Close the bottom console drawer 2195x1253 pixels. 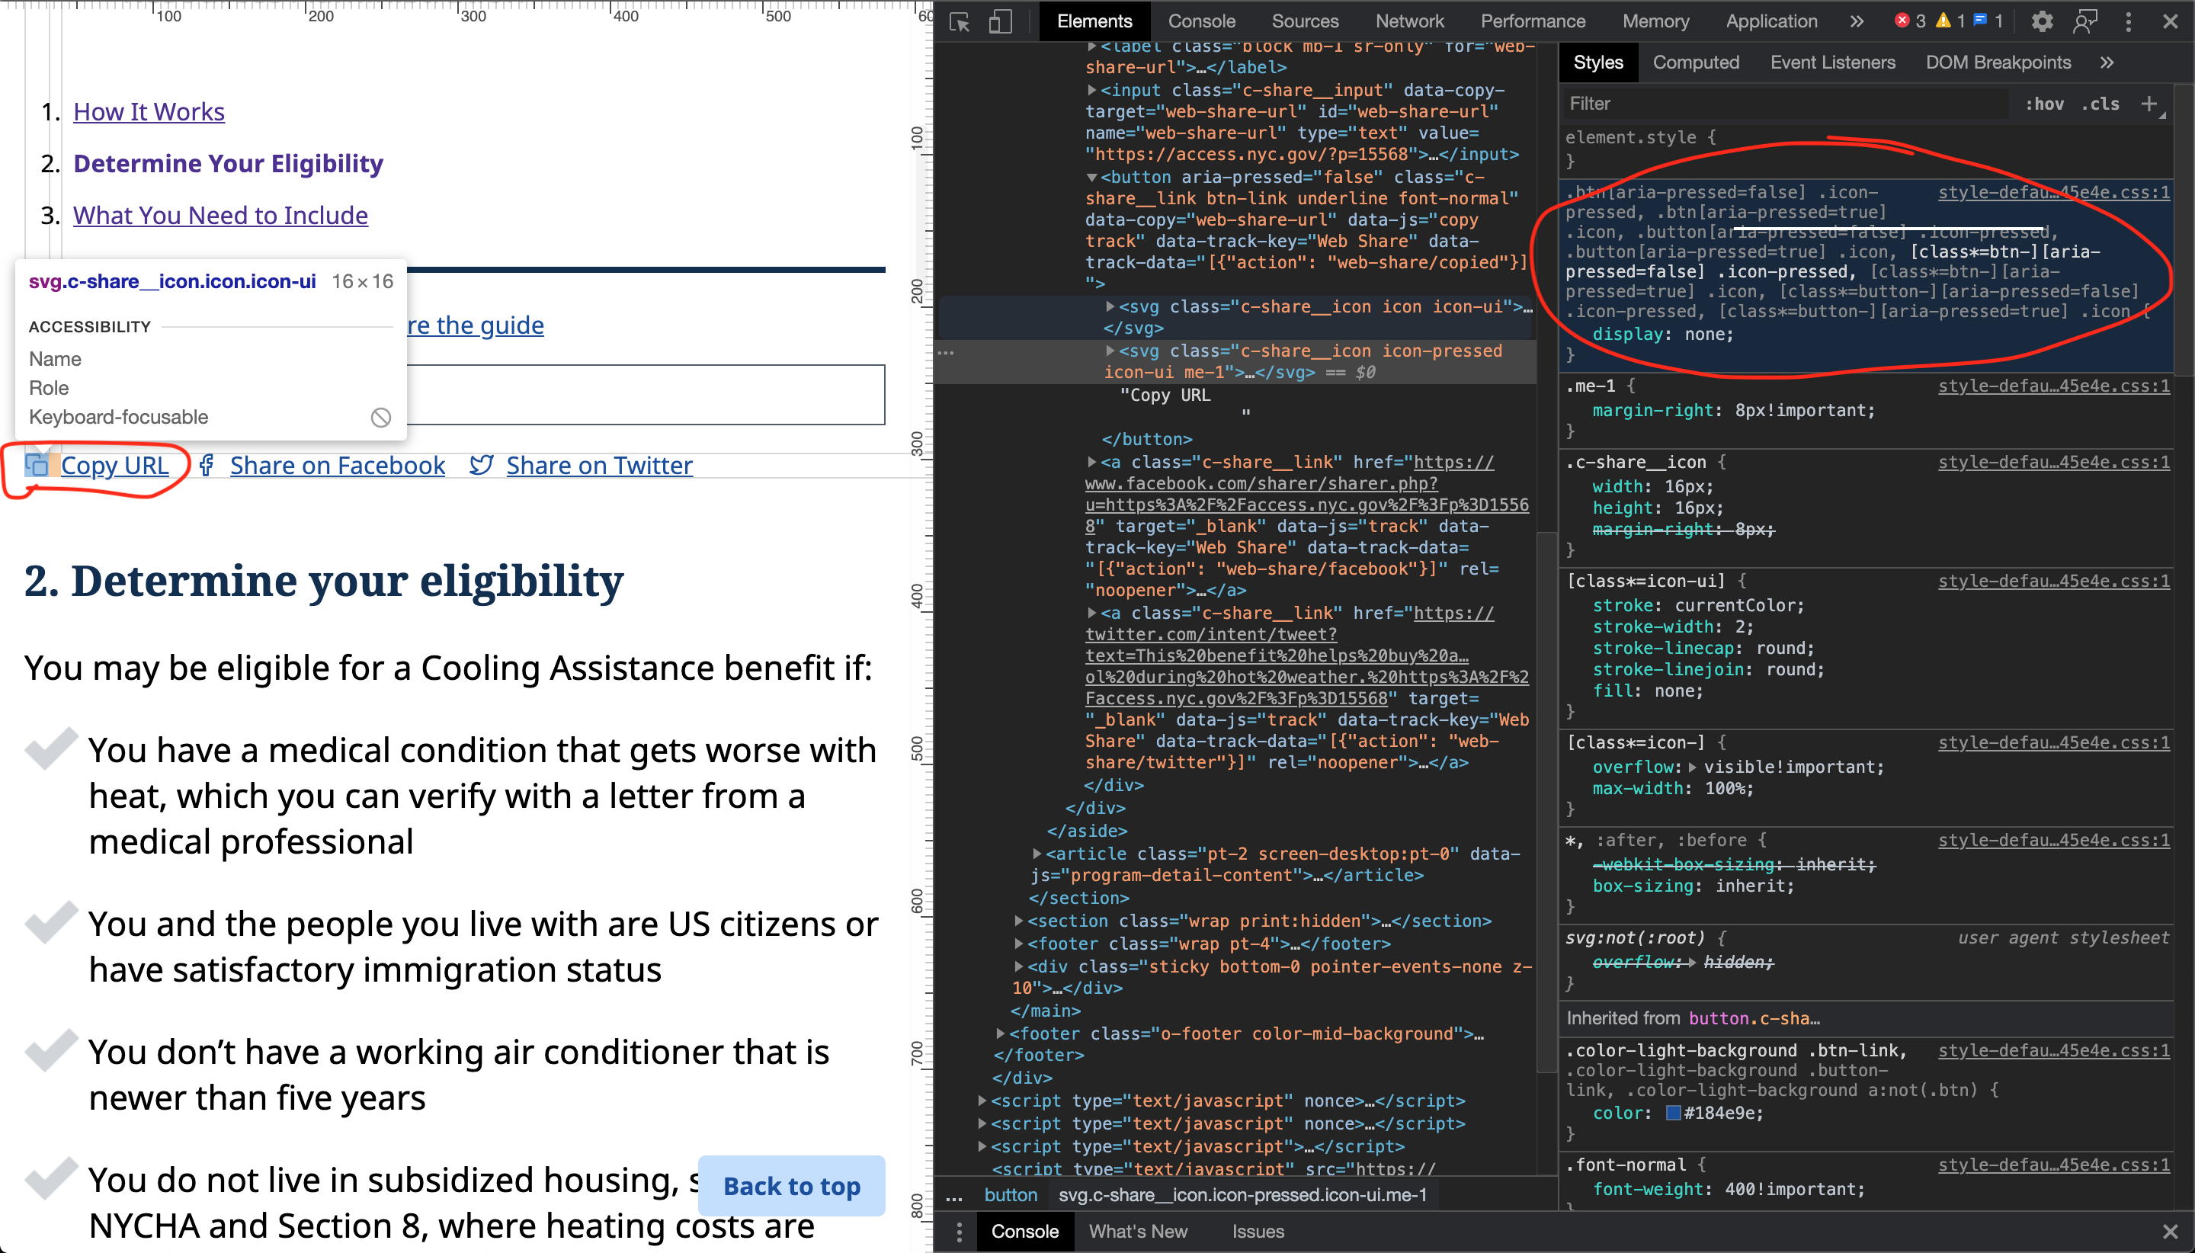(2170, 1232)
